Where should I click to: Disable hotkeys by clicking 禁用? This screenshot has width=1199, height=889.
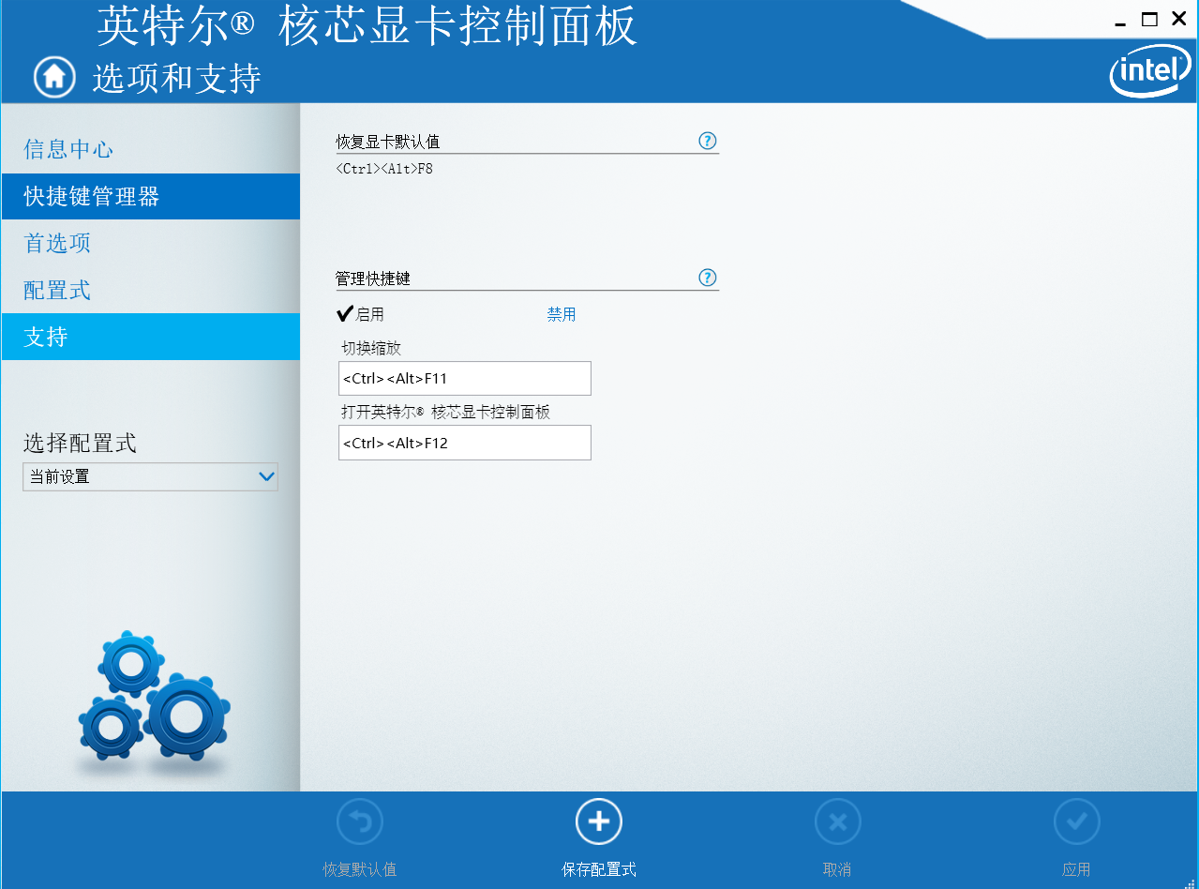click(561, 313)
